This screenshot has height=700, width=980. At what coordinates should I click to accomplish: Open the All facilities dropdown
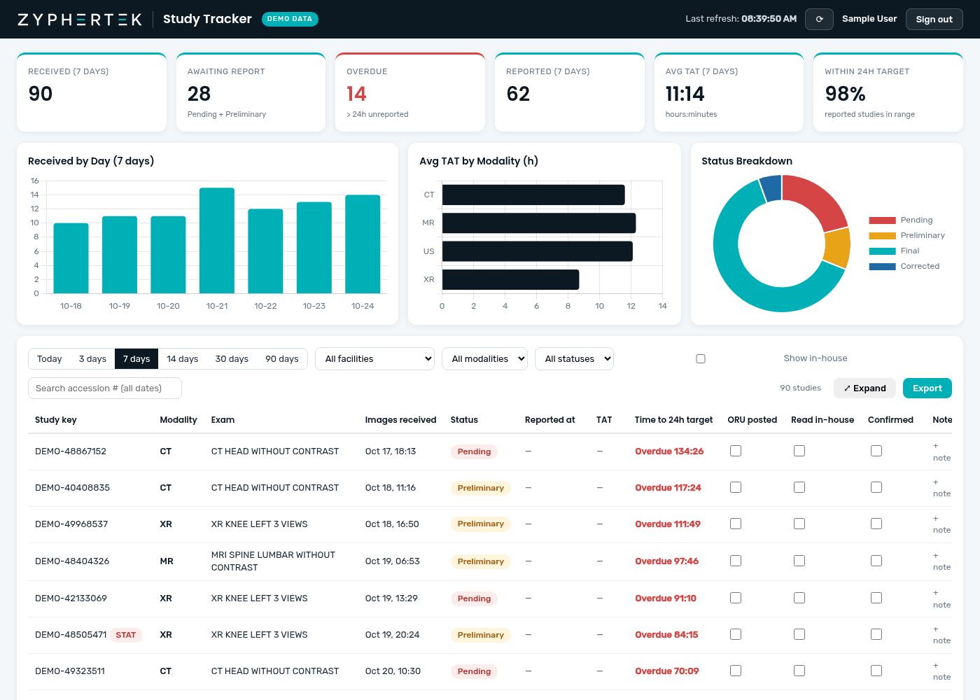374,359
